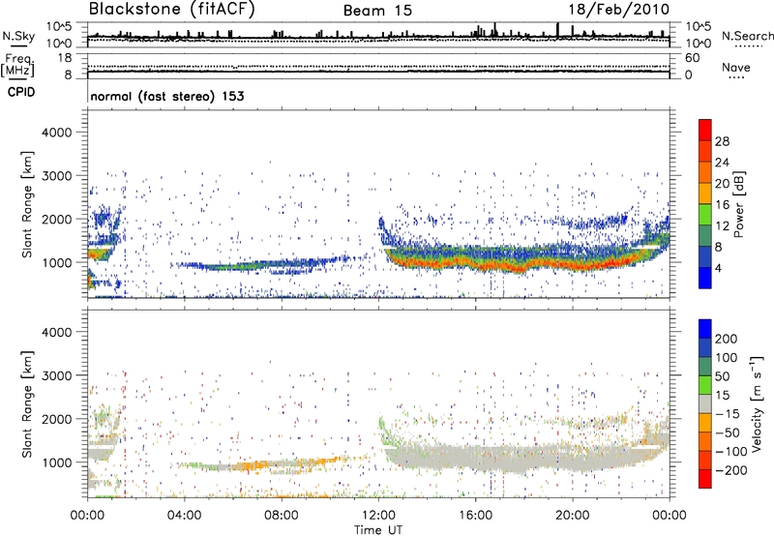This screenshot has height=536, width=774.
Task: Pick the bright blue top Velocity colorbar segment
Action: pyautogui.click(x=705, y=329)
